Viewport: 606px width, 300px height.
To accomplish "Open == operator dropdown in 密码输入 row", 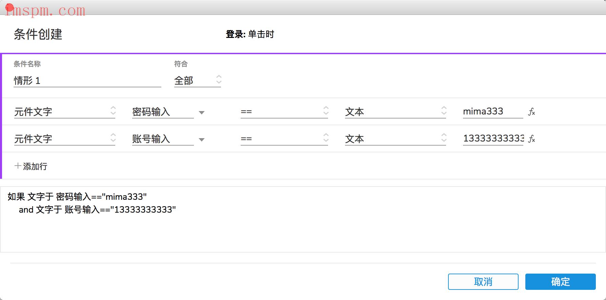I will click(284, 111).
